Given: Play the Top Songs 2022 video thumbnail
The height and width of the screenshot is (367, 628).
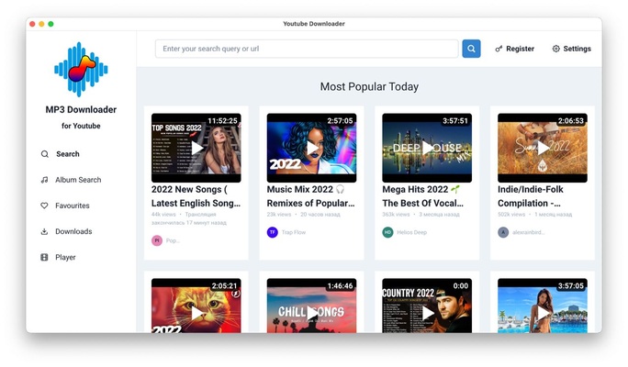Looking at the screenshot, I should point(196,148).
